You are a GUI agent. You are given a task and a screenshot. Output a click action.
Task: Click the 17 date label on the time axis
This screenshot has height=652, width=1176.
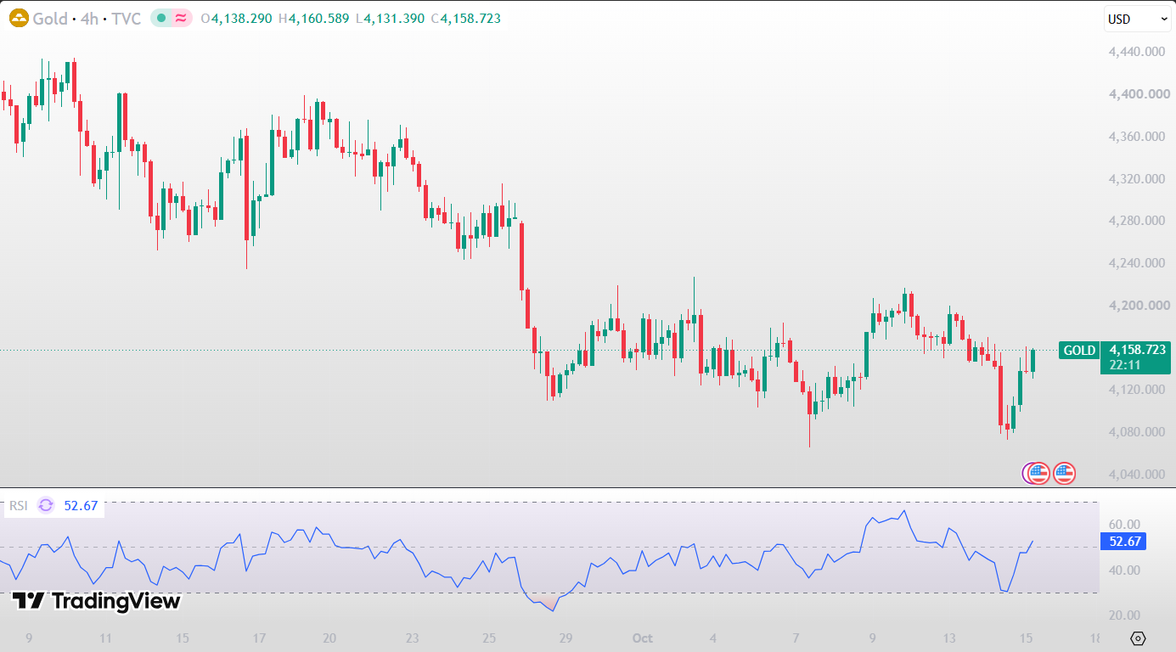pyautogui.click(x=259, y=638)
